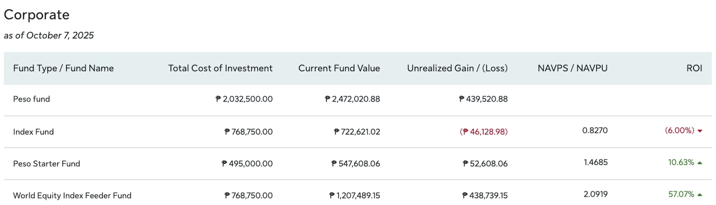Click Peso Starter Fund total cost ₱495,000.00
Screen dimensions: 716x205
(x=247, y=164)
